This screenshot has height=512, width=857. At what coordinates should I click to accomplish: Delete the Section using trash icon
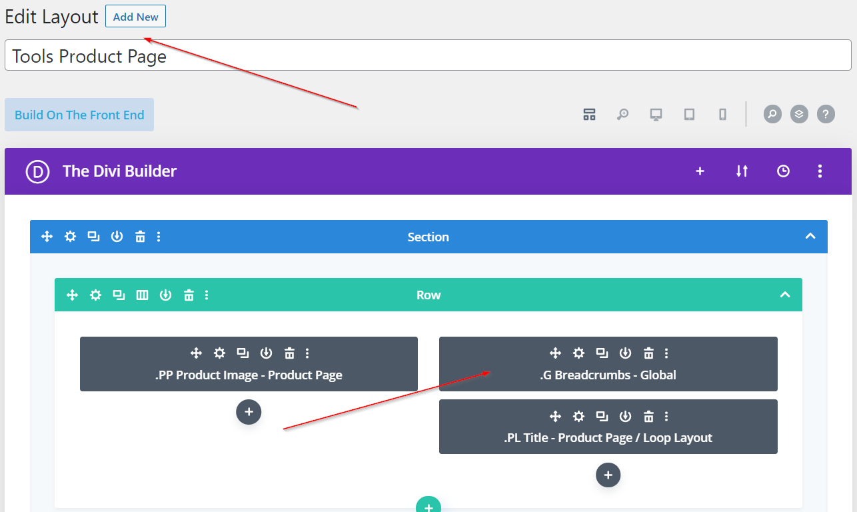click(x=140, y=237)
